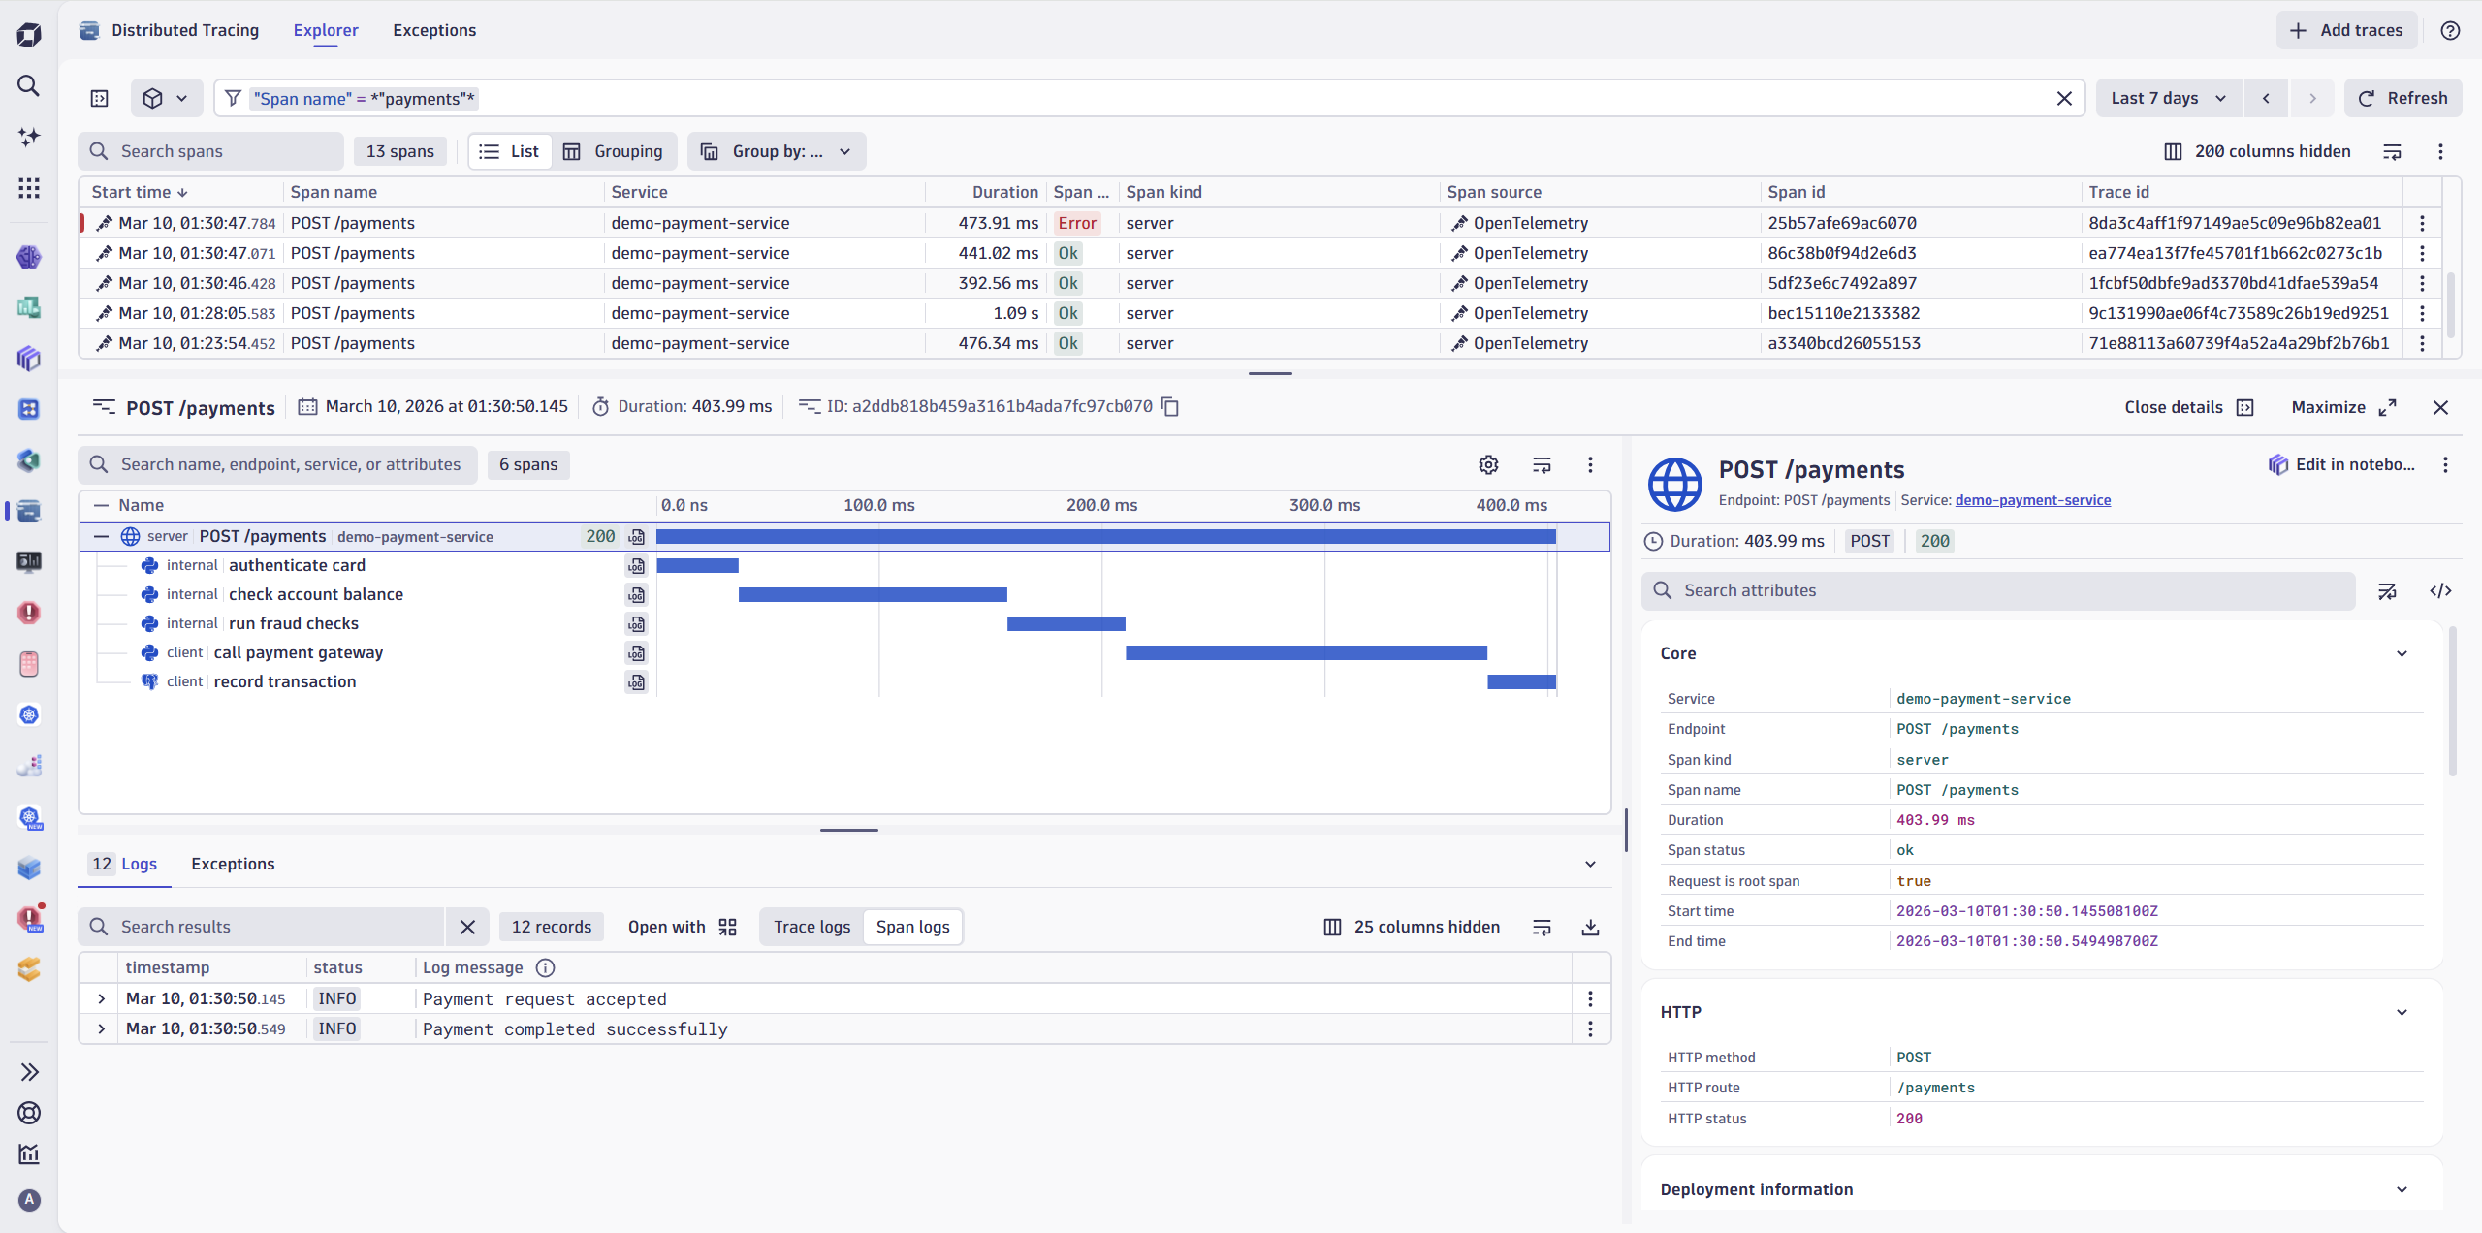Click the Add traces button

point(2346,30)
